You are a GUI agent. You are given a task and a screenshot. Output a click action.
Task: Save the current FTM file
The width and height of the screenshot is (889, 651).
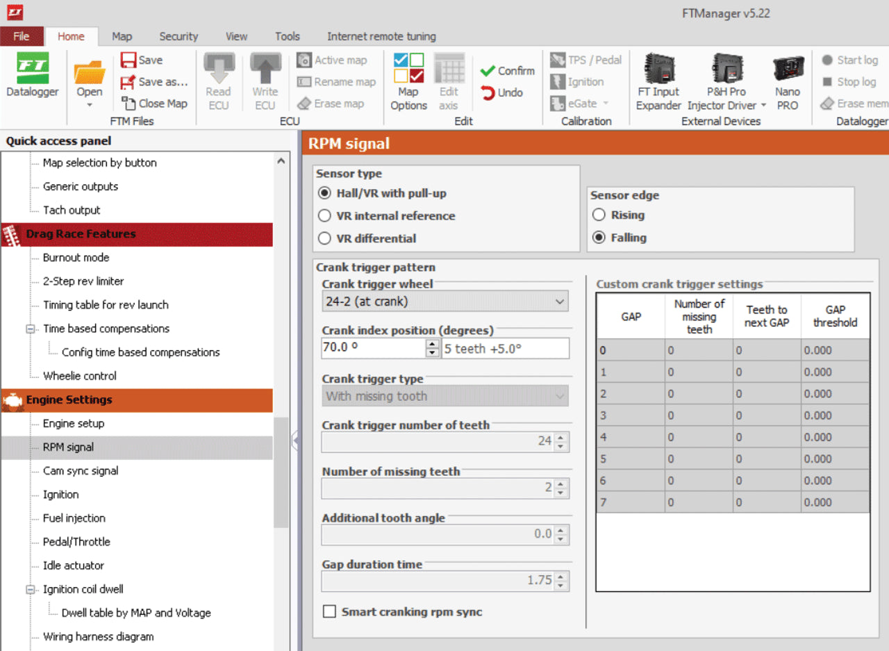point(142,60)
